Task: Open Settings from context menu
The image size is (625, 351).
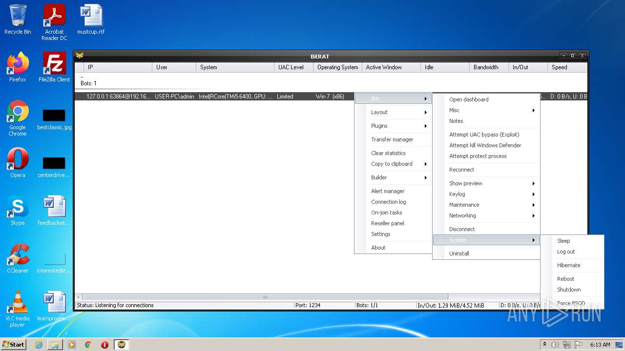Action: pyautogui.click(x=393, y=234)
